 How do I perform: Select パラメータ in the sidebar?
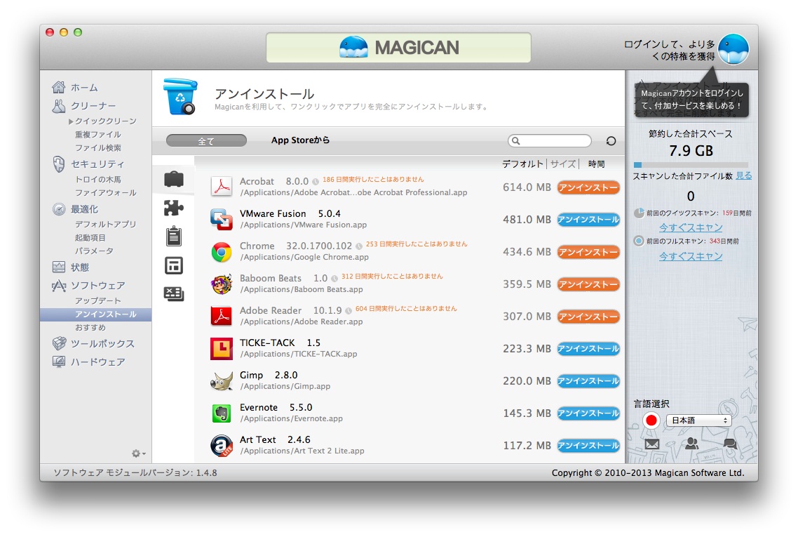[94, 251]
